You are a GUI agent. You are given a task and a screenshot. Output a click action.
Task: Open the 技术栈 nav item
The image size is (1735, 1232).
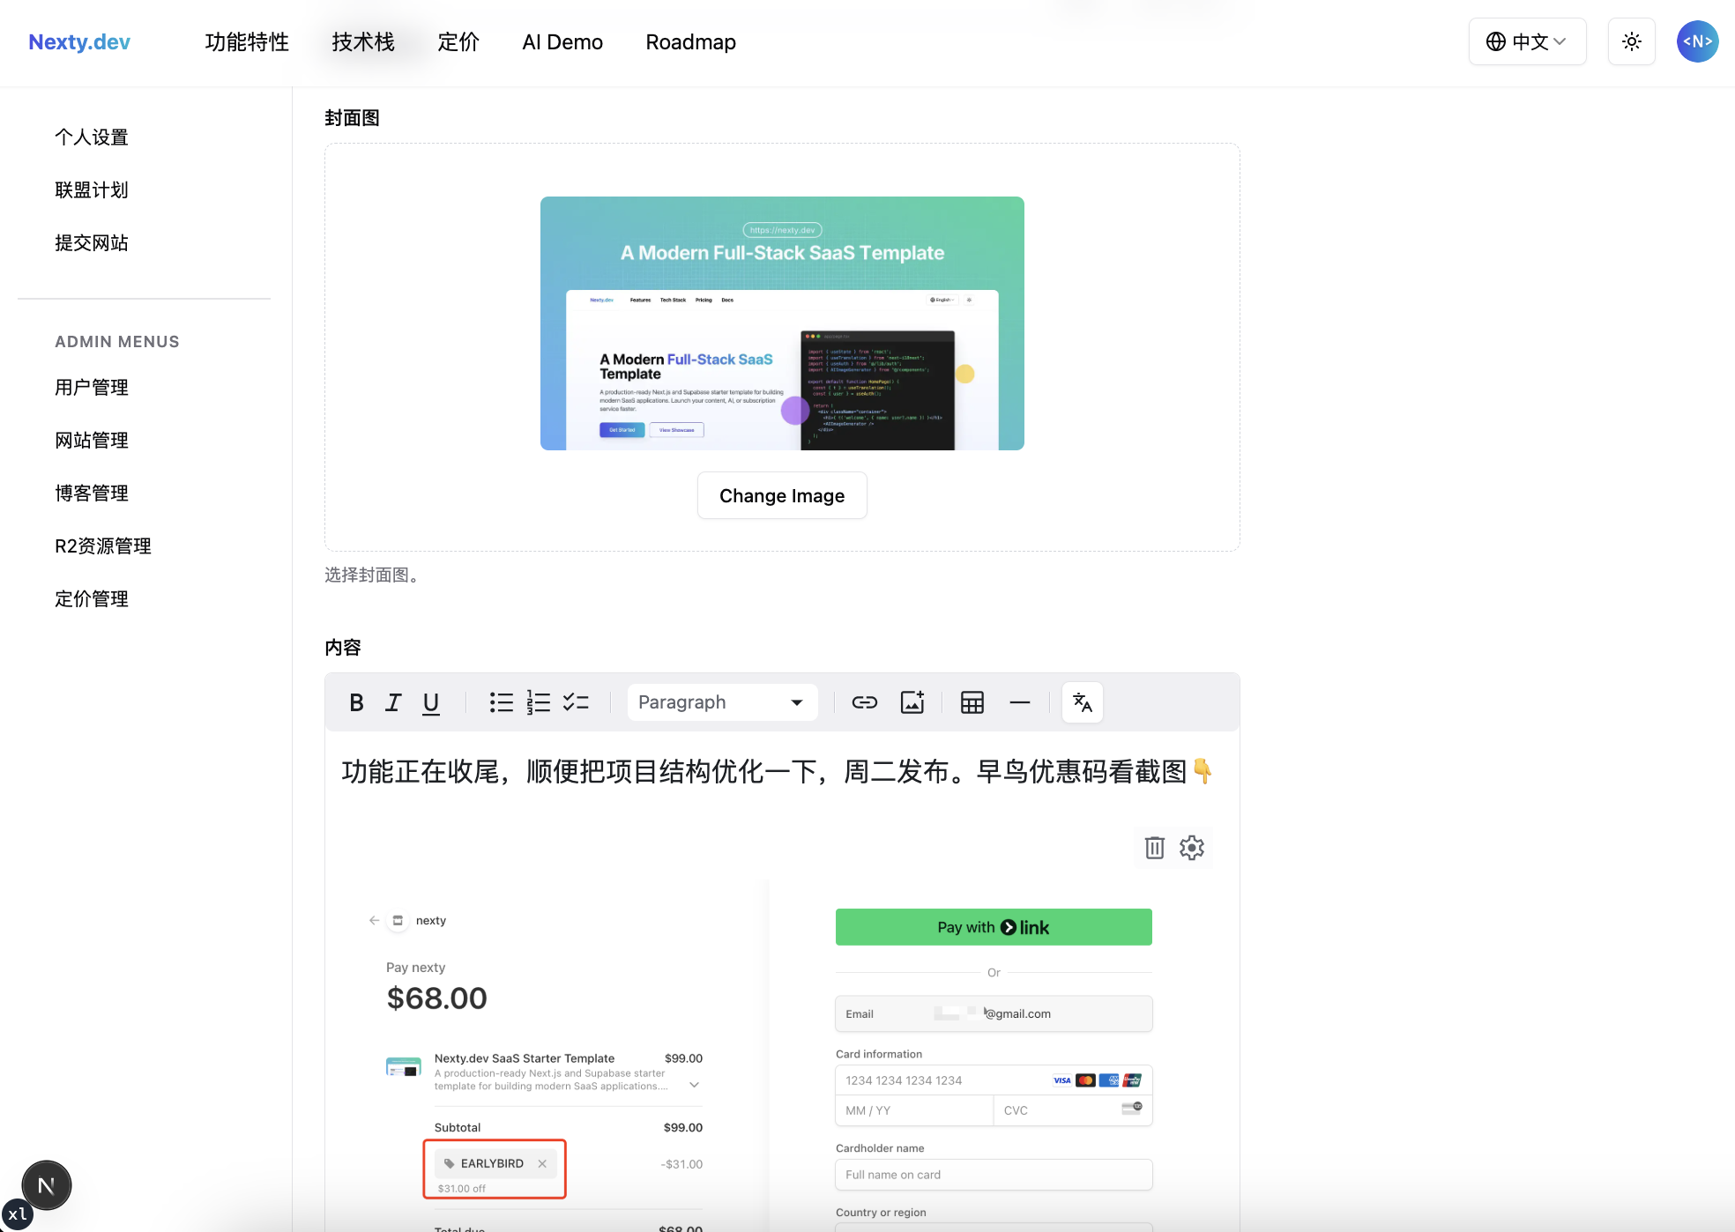coord(363,42)
